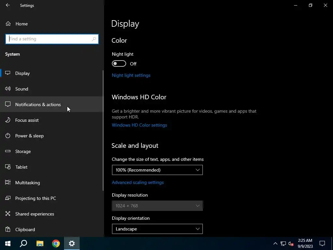This screenshot has width=333, height=250.
Task: Open Notifications & actions settings
Action: pyautogui.click(x=52, y=104)
